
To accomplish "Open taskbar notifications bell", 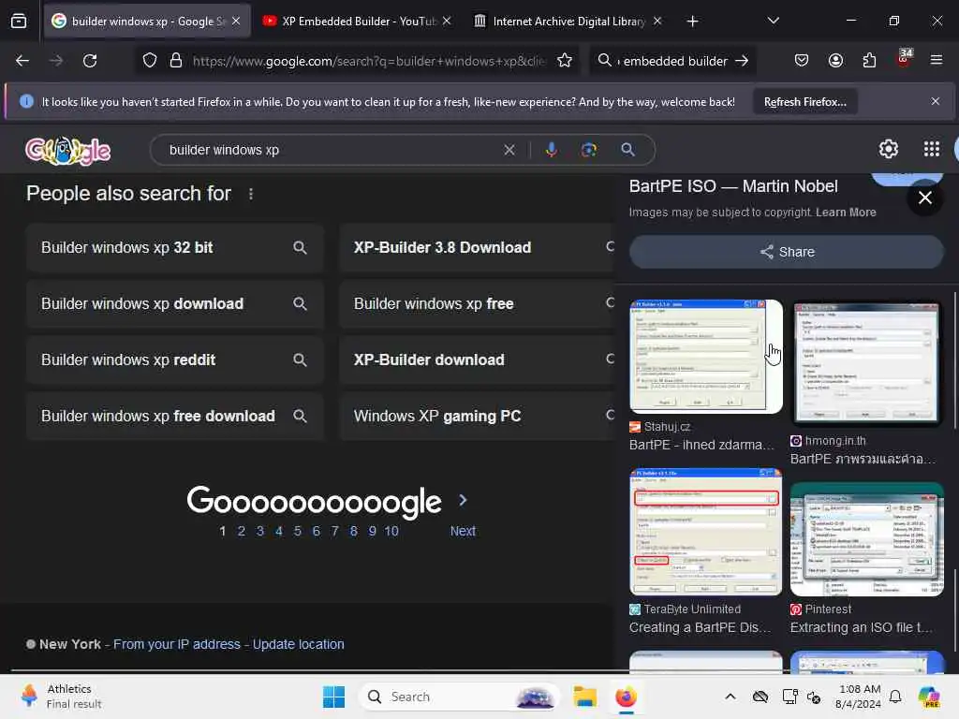I will tap(895, 697).
